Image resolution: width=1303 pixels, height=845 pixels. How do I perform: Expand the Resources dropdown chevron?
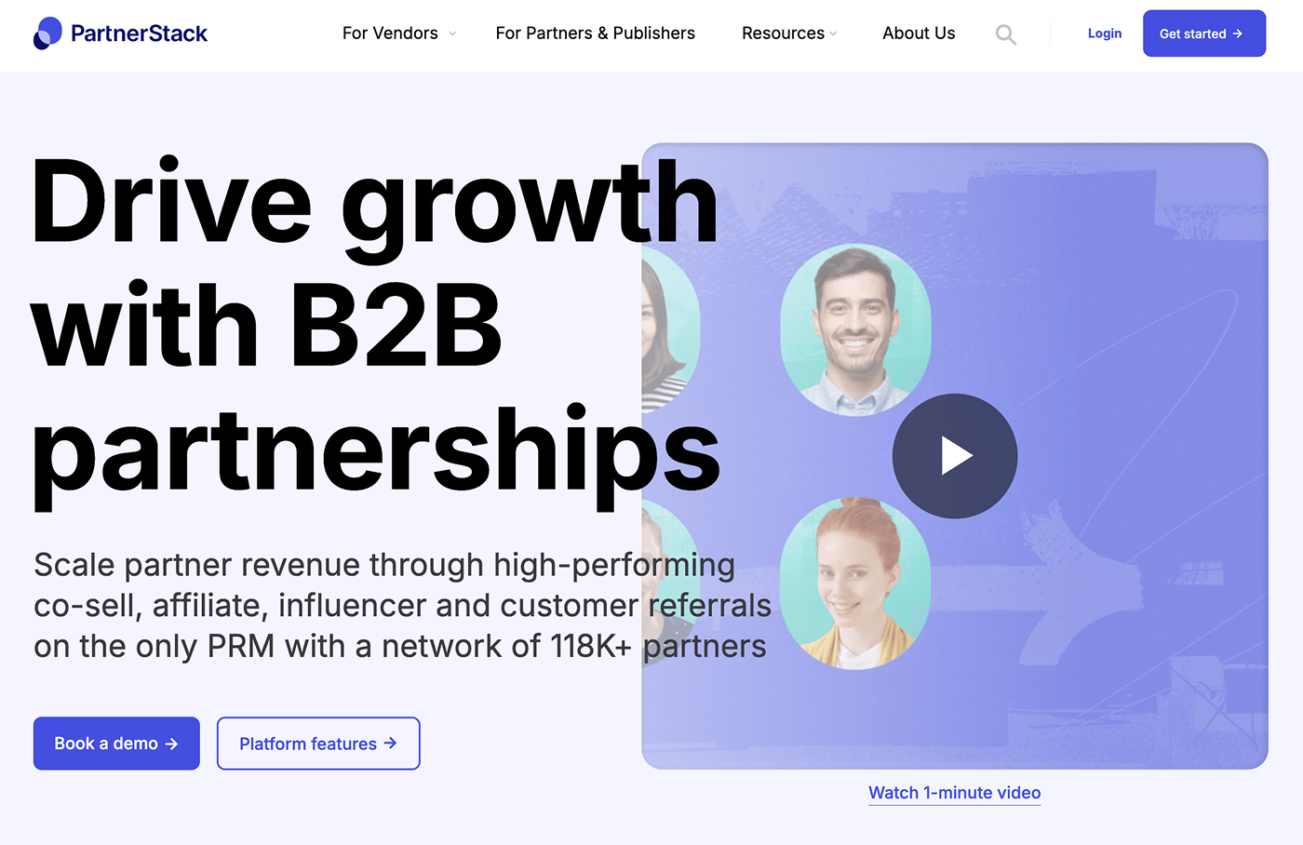(x=833, y=34)
